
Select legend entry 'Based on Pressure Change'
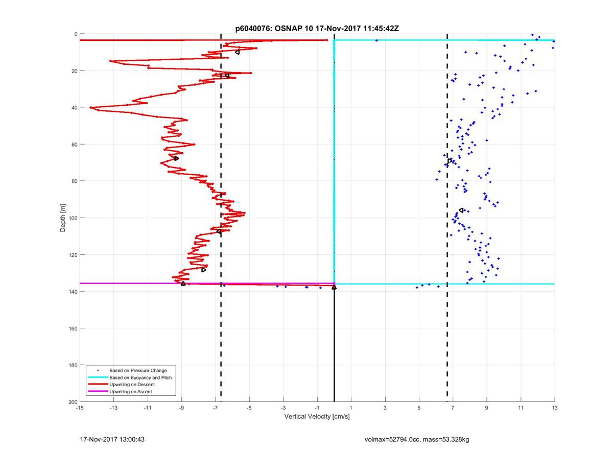[138, 370]
